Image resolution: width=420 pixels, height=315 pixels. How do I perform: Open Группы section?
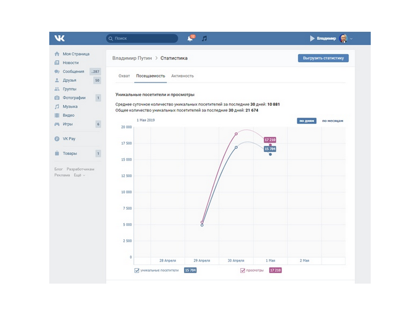[x=70, y=89]
